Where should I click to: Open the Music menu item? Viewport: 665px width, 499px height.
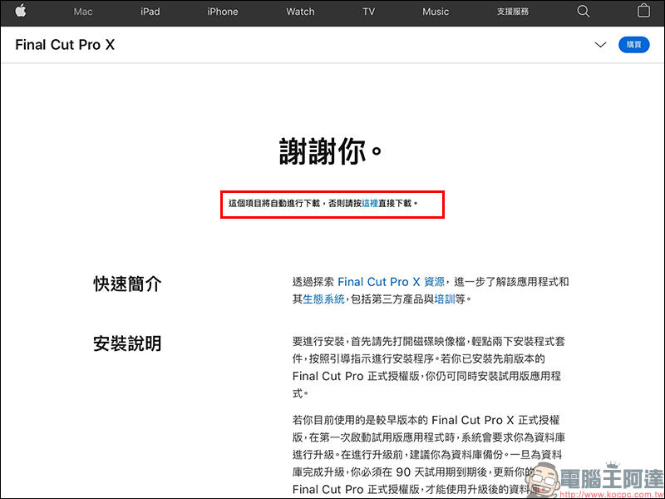pyautogui.click(x=436, y=12)
